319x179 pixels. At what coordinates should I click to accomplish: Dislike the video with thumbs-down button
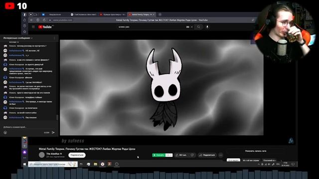point(192,155)
